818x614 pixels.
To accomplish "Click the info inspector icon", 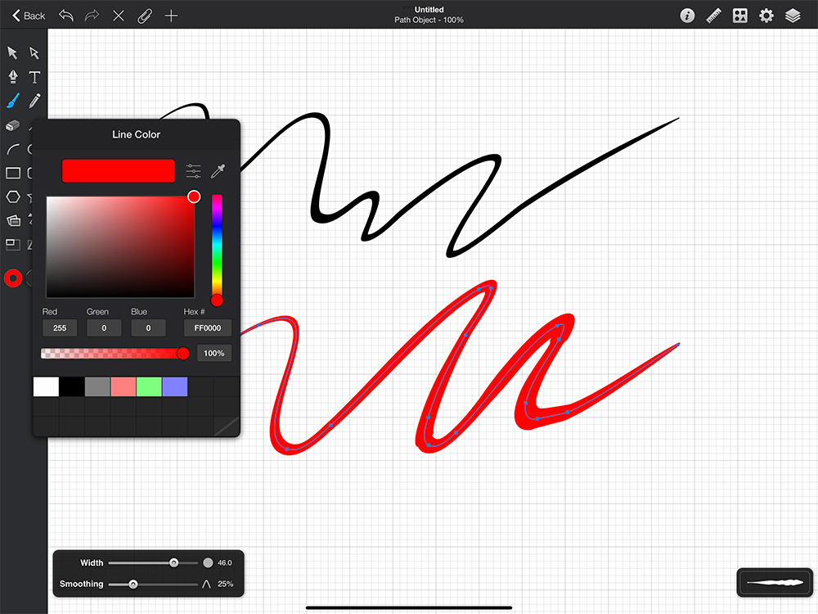I will (x=687, y=16).
